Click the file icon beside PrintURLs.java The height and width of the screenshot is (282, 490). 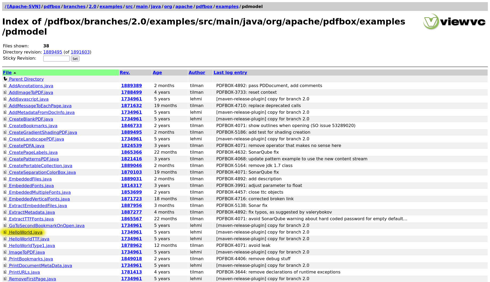[5, 272]
